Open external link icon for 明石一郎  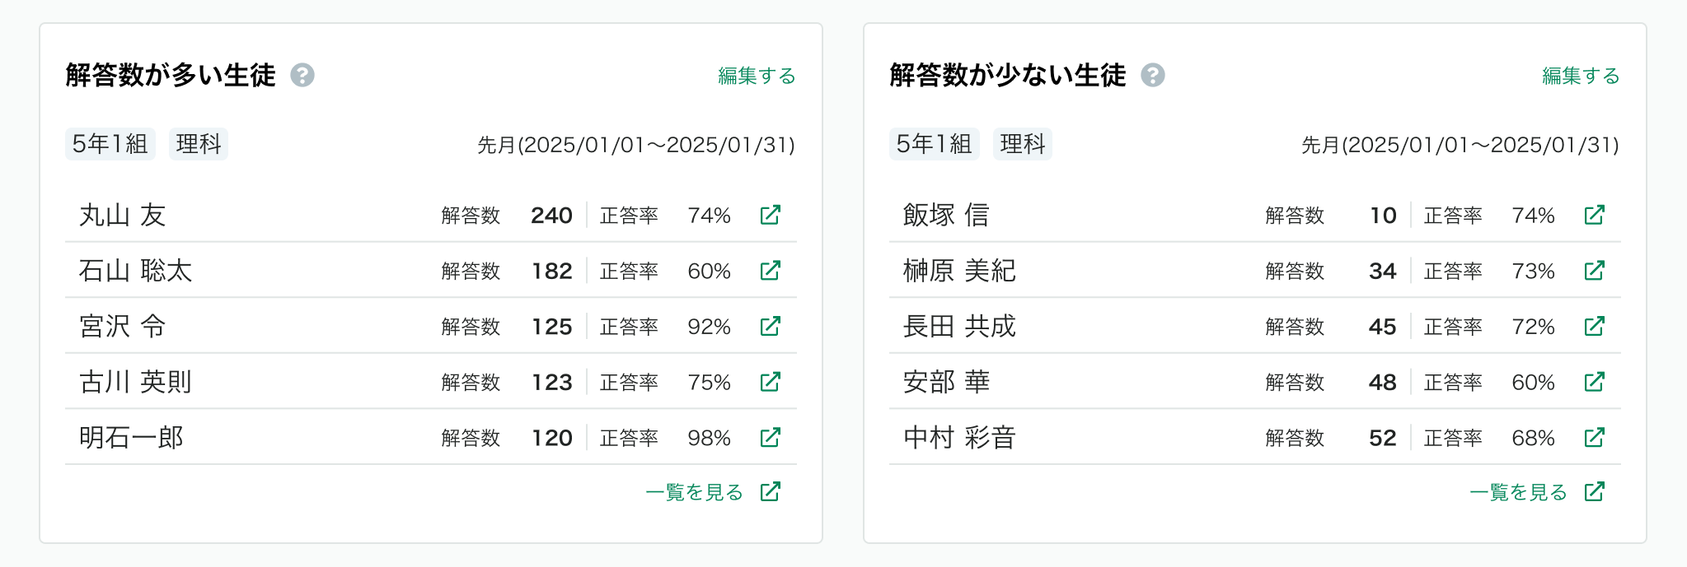click(x=770, y=437)
